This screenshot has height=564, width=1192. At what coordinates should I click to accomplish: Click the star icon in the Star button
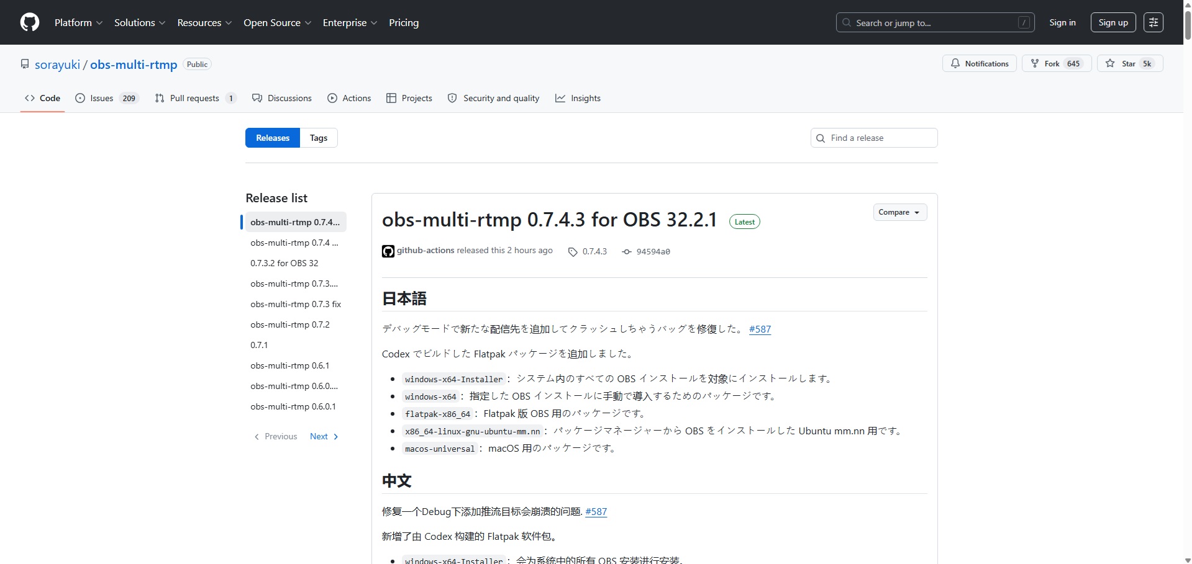coord(1110,63)
